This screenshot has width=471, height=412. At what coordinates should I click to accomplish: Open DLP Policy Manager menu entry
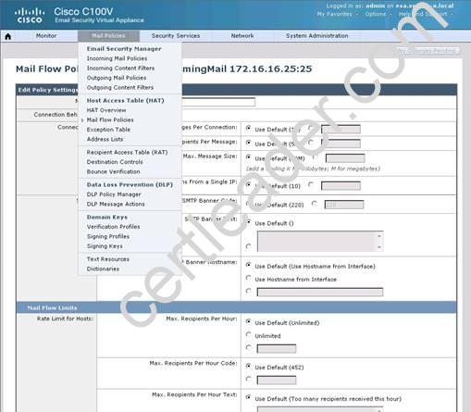point(114,194)
